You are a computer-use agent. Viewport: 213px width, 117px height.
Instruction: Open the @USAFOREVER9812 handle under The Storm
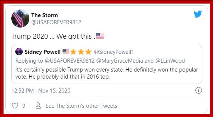pos(56,22)
